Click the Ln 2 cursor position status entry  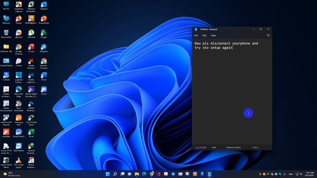(201, 147)
